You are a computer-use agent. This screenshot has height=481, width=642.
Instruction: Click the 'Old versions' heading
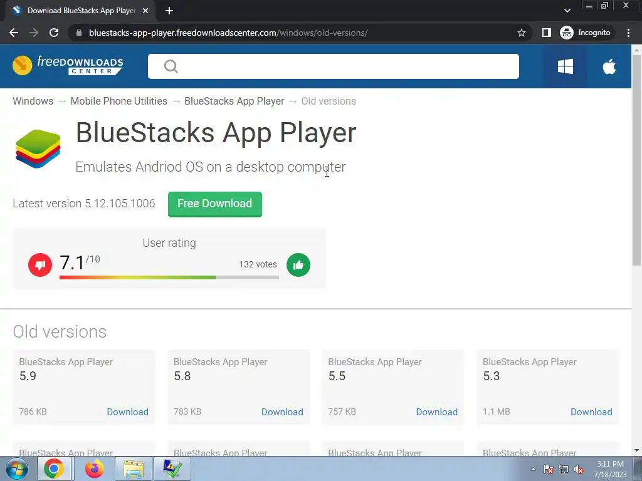60,331
